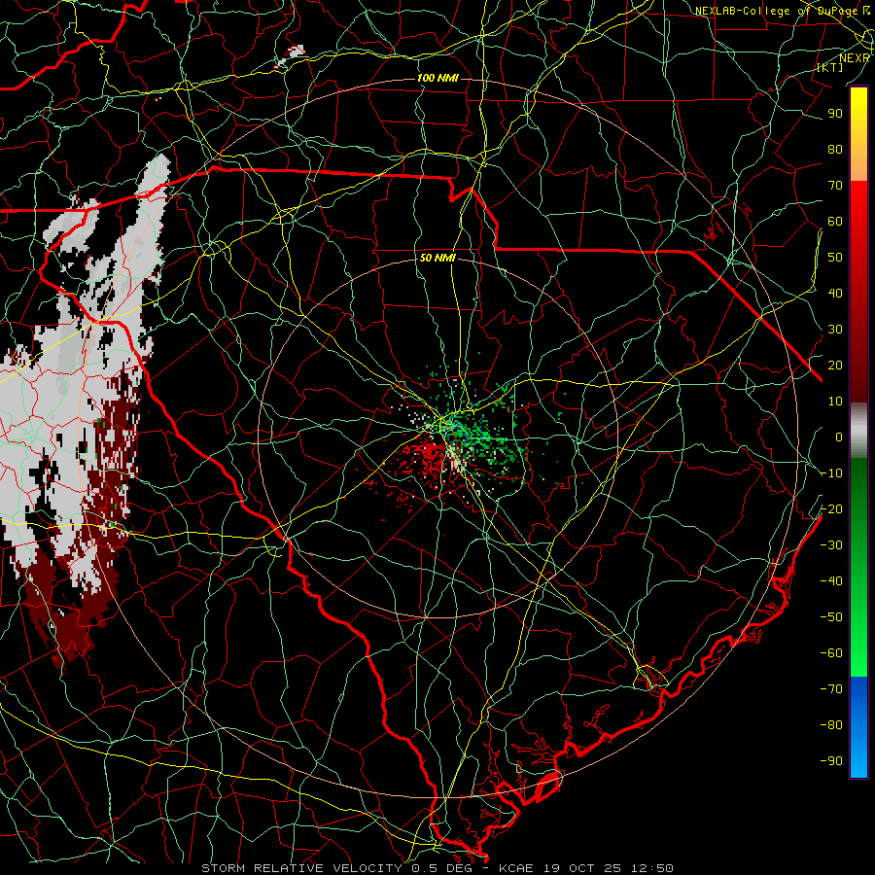Viewport: 875px width, 875px height.
Task: Select the positive 60 knot scale label
Action: click(x=835, y=222)
